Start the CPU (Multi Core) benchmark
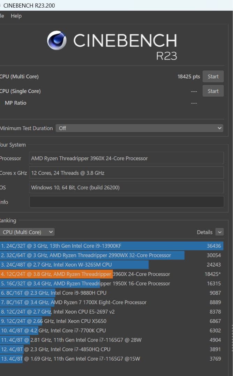Image resolution: width=233 pixels, height=376 pixels. [213, 76]
